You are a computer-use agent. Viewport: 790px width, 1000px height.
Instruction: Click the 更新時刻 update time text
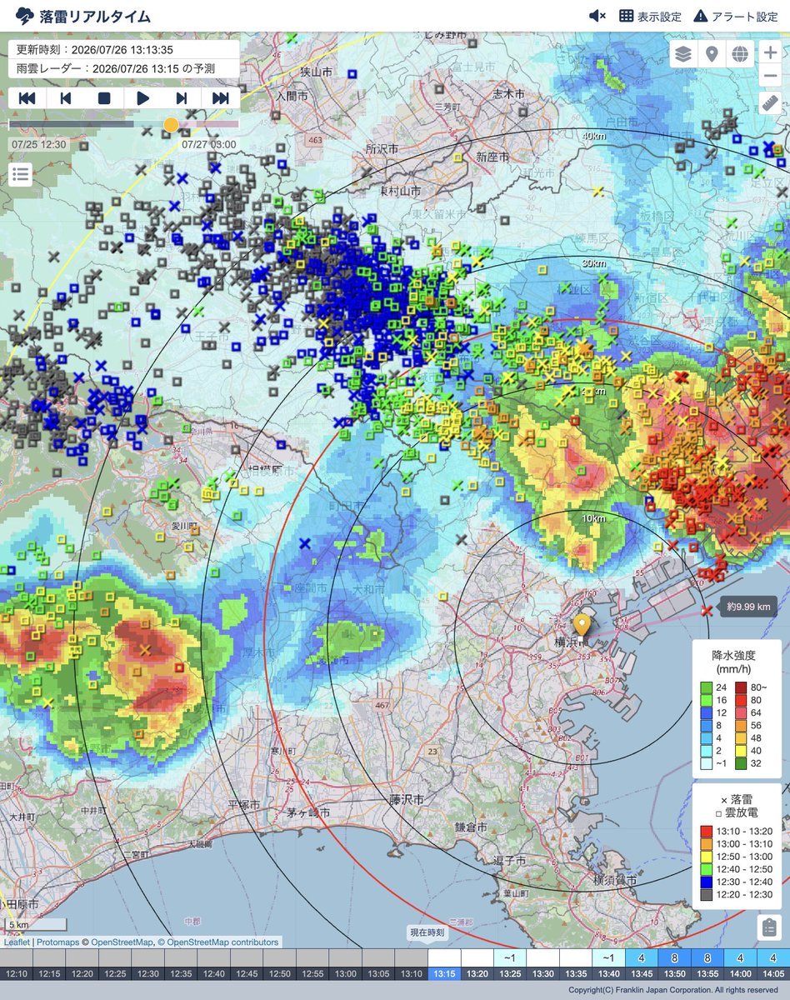pyautogui.click(x=95, y=50)
